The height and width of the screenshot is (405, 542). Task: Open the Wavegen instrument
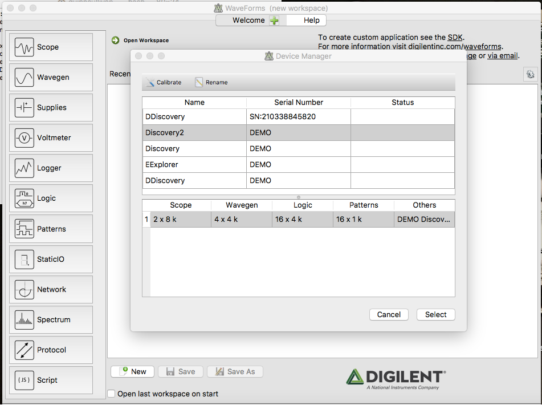click(x=51, y=77)
